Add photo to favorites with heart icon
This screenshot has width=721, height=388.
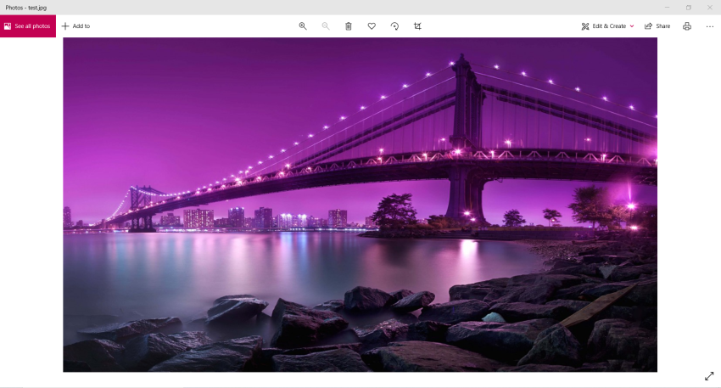point(372,26)
